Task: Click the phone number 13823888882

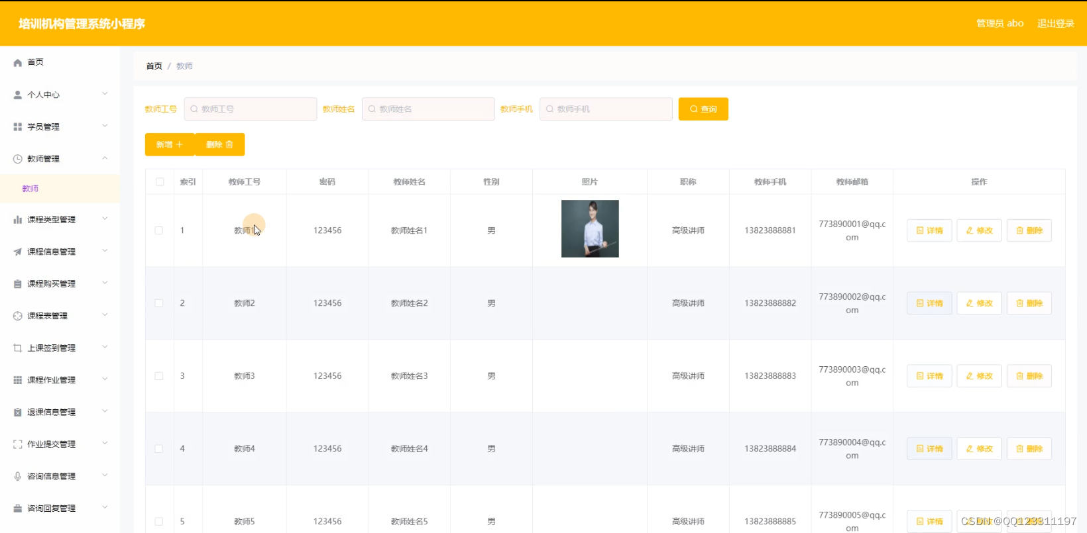Action: [x=770, y=303]
